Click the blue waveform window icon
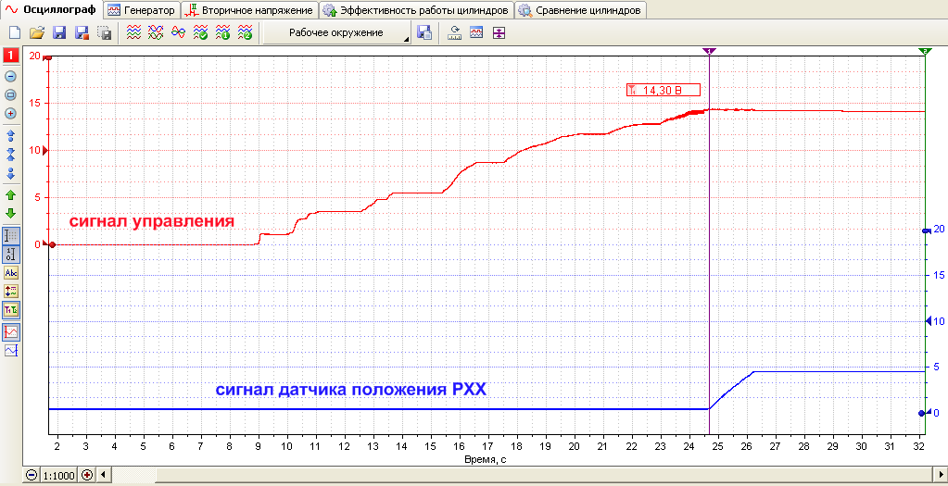Screen dimensions: 948x486 click(x=476, y=33)
